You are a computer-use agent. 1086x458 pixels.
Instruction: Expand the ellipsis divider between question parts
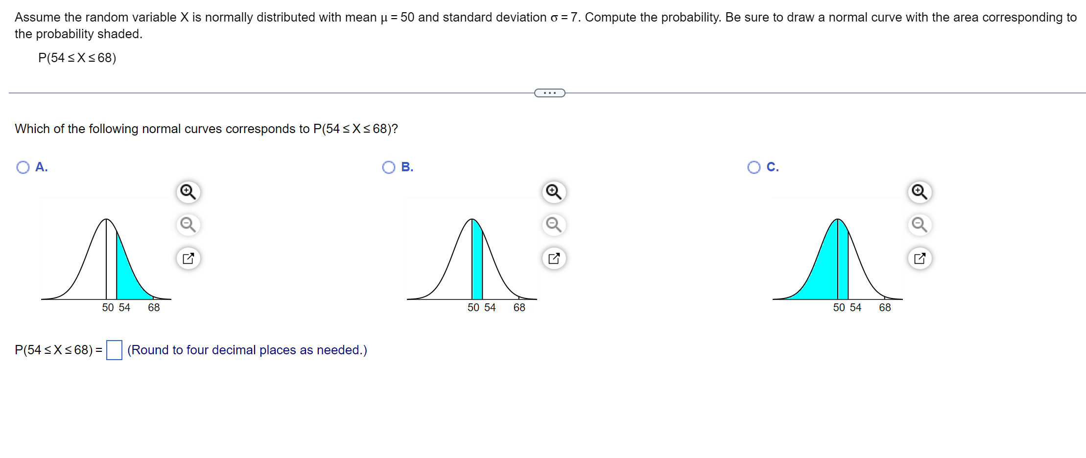coord(549,92)
